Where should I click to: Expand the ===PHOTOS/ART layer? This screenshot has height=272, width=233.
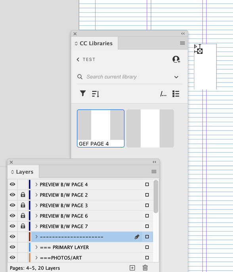[x=36, y=258]
